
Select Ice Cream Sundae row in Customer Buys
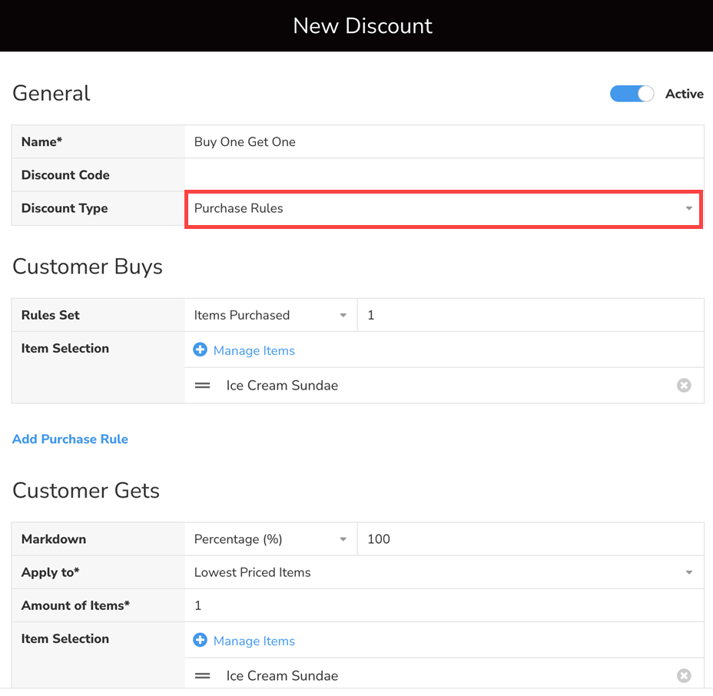[430, 386]
